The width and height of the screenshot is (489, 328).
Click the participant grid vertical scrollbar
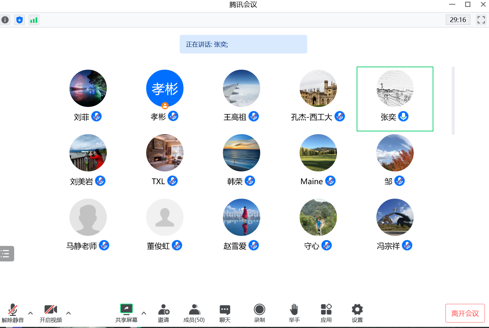pyautogui.click(x=453, y=100)
